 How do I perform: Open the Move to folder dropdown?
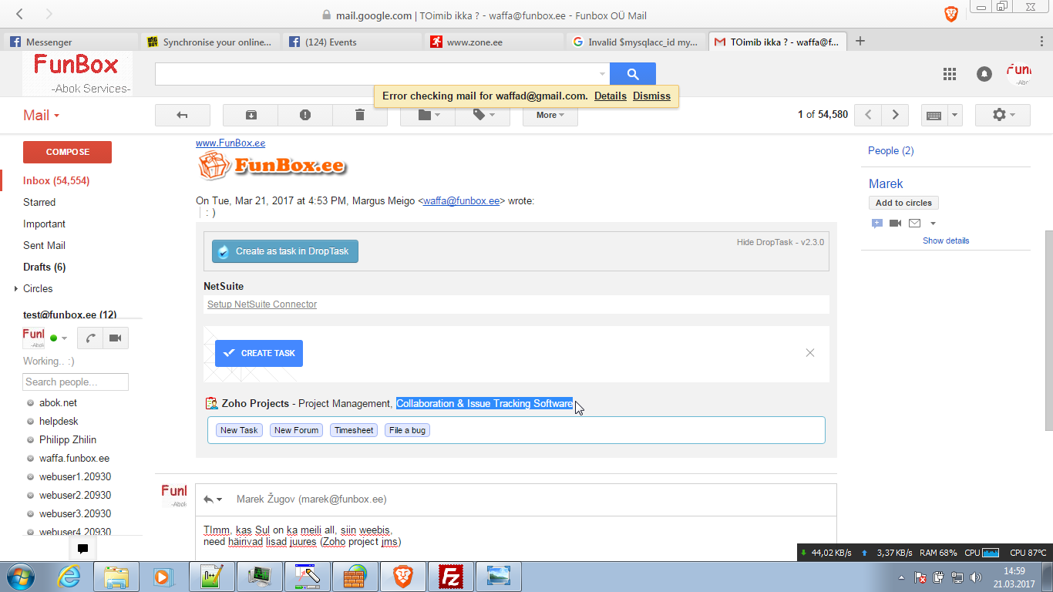pos(428,115)
